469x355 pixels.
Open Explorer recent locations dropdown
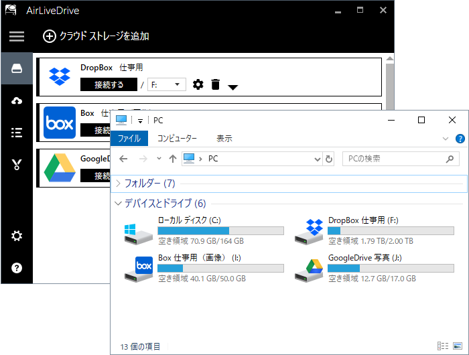(159, 159)
